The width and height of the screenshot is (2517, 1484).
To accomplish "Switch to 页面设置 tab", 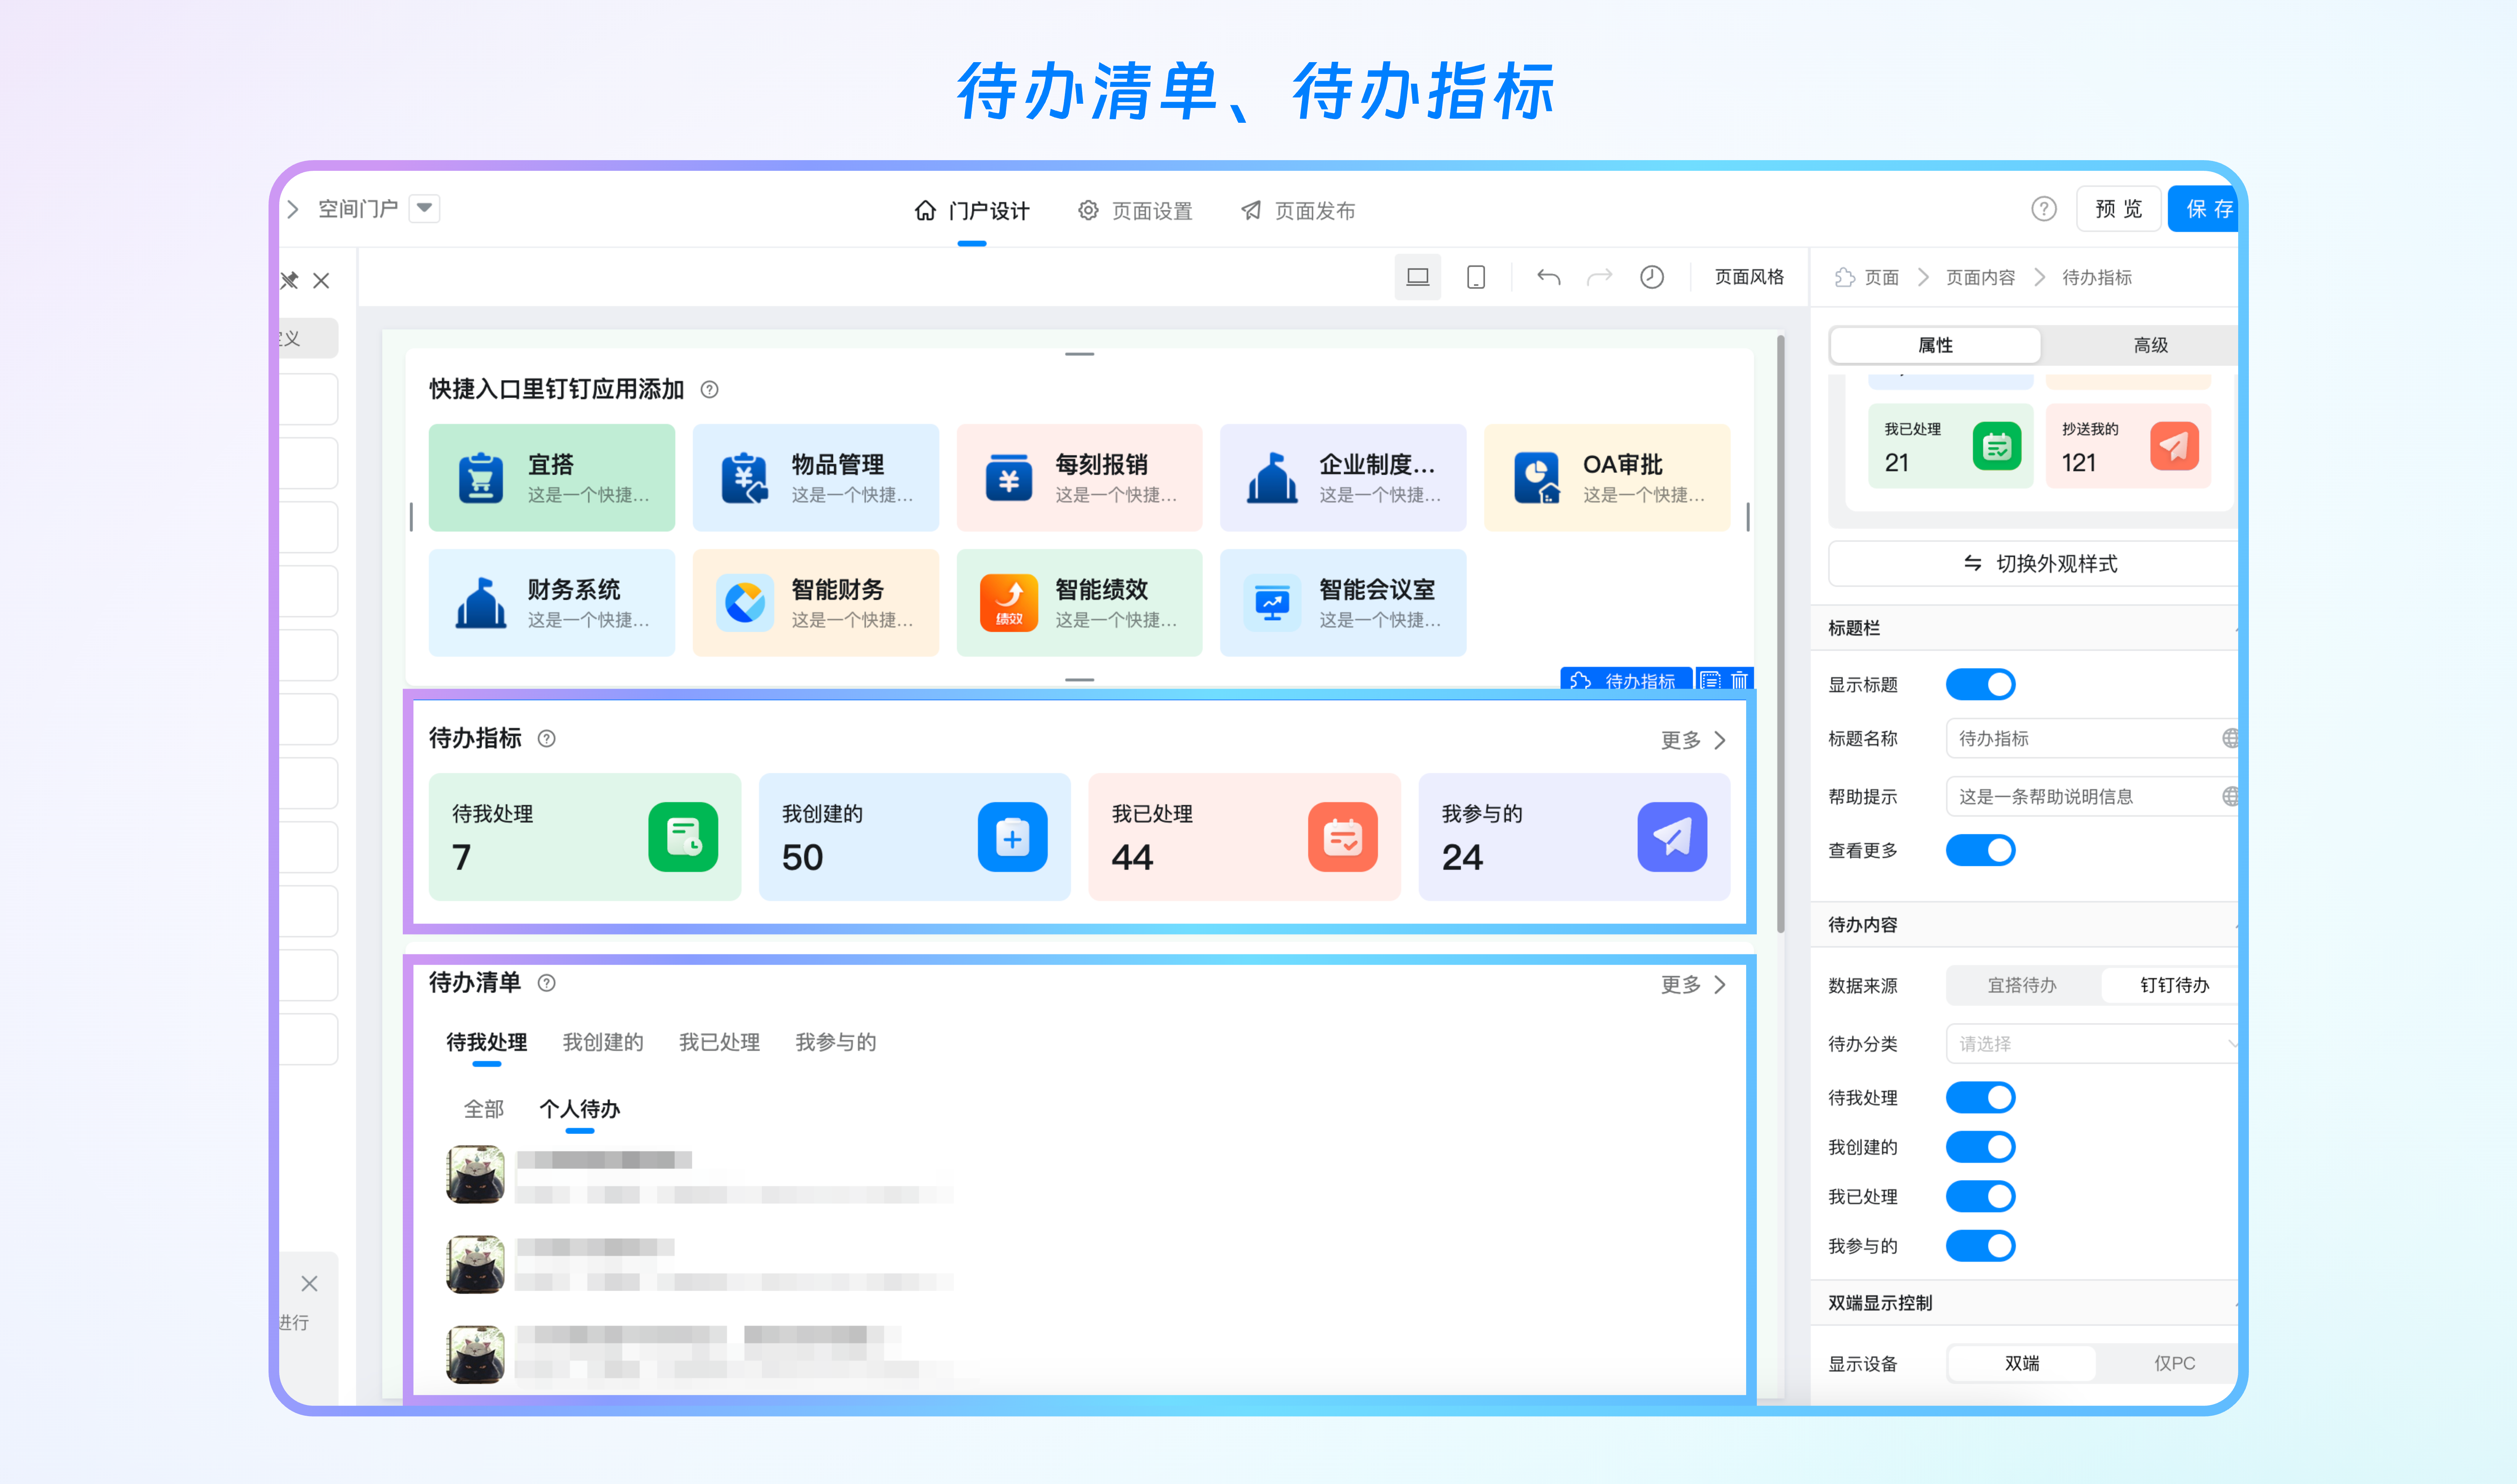I will point(1135,211).
